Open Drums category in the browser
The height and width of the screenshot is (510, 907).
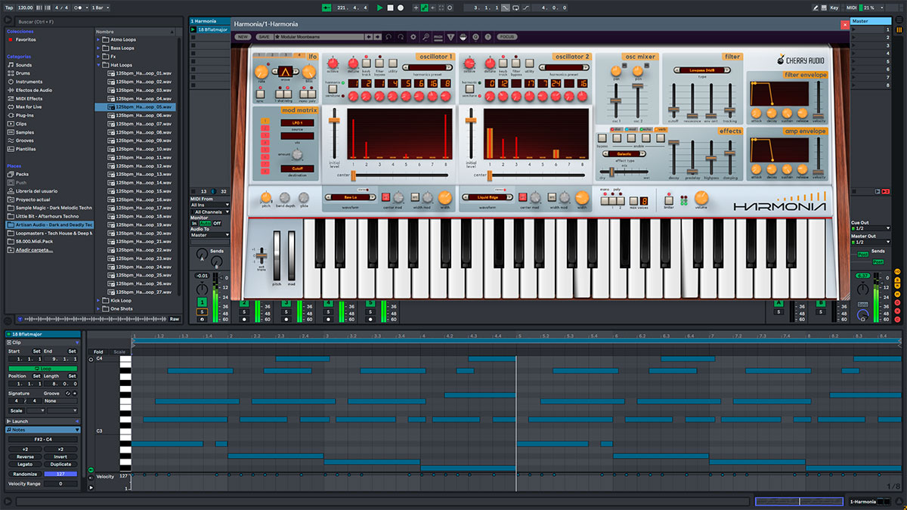(24, 73)
